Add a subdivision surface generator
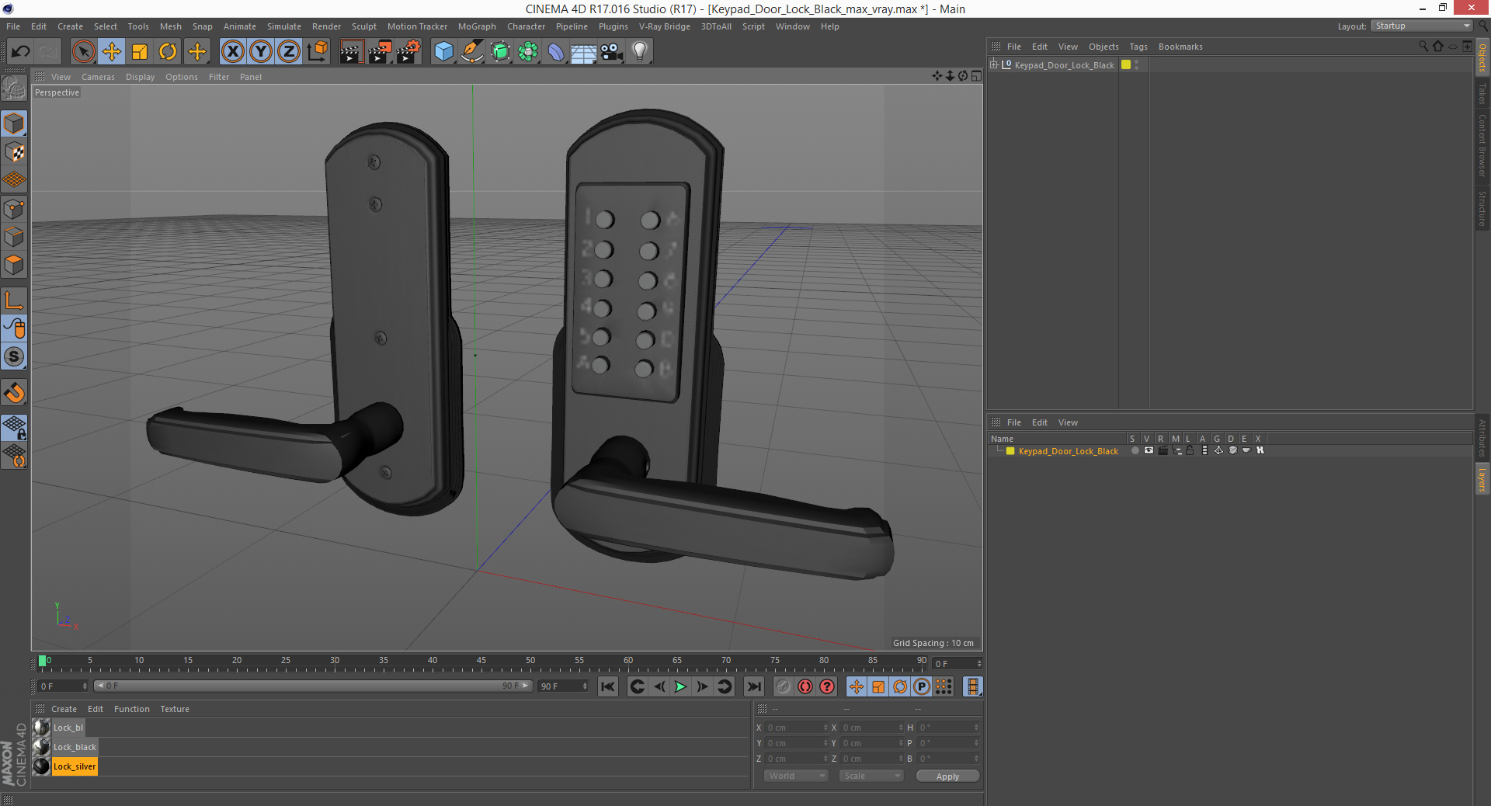The image size is (1491, 806). 500,52
